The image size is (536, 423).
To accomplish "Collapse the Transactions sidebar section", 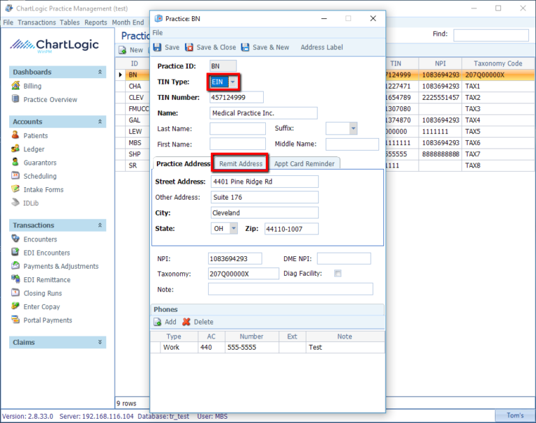I will 100,225.
